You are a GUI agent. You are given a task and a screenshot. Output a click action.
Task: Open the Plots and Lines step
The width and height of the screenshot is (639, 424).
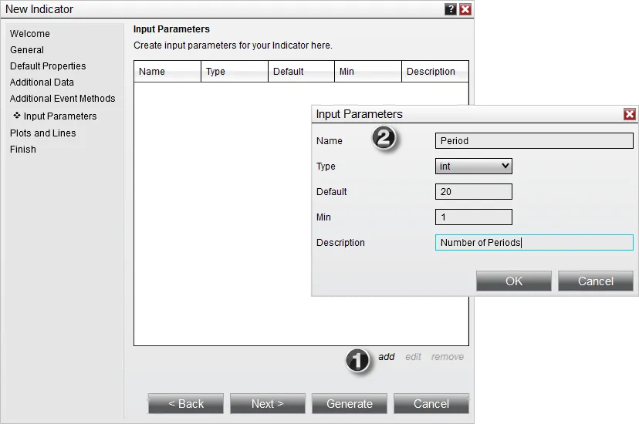[x=42, y=133]
